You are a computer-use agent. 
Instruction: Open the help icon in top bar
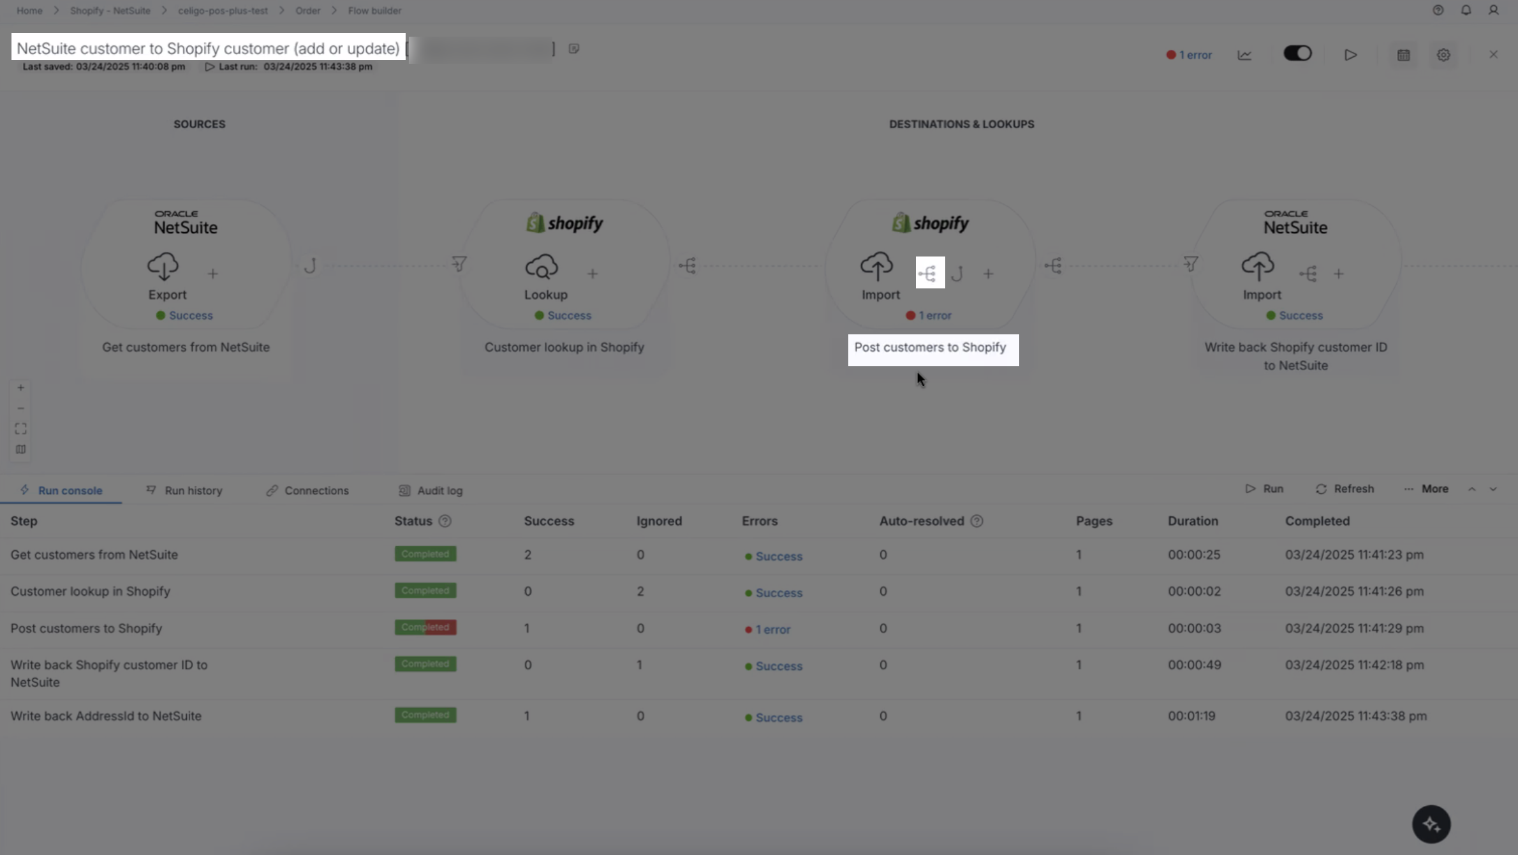(x=1438, y=10)
